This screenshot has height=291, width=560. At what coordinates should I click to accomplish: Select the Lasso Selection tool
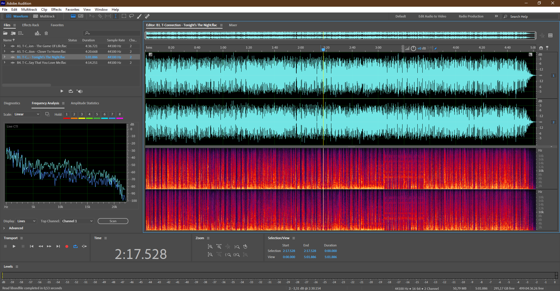coord(132,16)
